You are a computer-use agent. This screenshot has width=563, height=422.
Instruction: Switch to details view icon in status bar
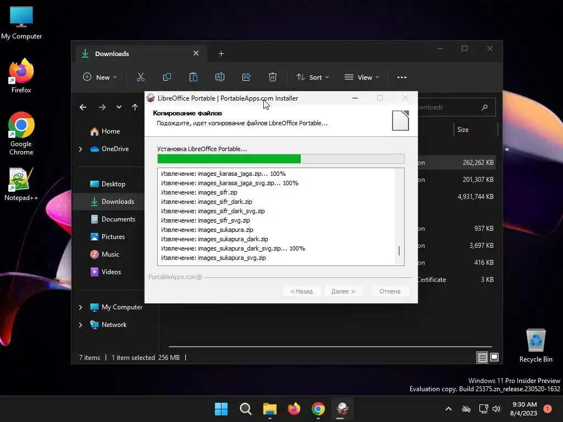pos(482,357)
